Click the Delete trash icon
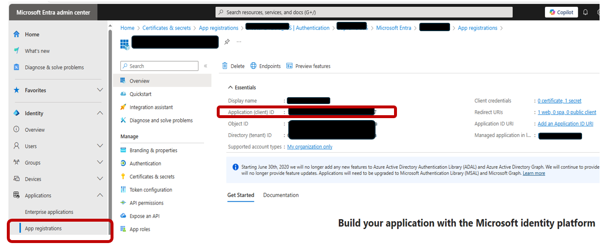The width and height of the screenshot is (602, 244). pos(225,66)
